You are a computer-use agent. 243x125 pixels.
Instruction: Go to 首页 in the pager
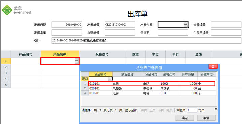144,110
